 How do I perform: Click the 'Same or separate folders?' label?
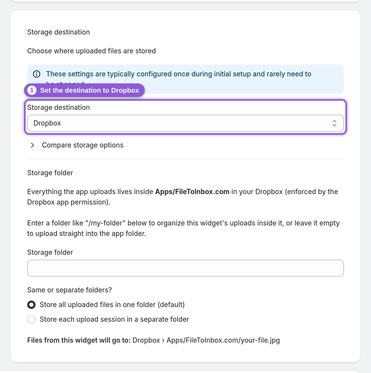[69, 290]
